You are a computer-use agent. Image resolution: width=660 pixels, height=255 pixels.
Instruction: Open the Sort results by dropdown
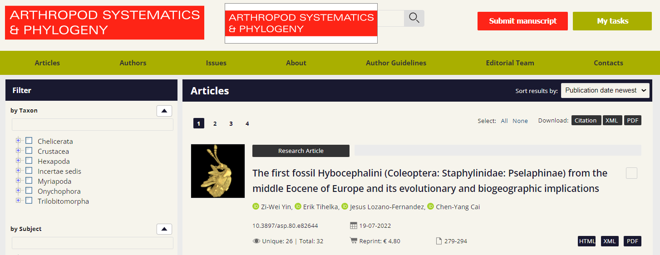[x=605, y=90]
